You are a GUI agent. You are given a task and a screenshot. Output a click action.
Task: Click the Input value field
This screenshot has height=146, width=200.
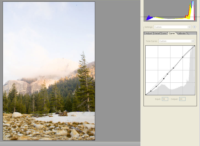pos(165,99)
